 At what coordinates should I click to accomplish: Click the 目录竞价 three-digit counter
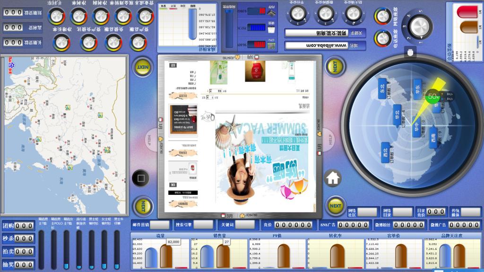pos(436,212)
